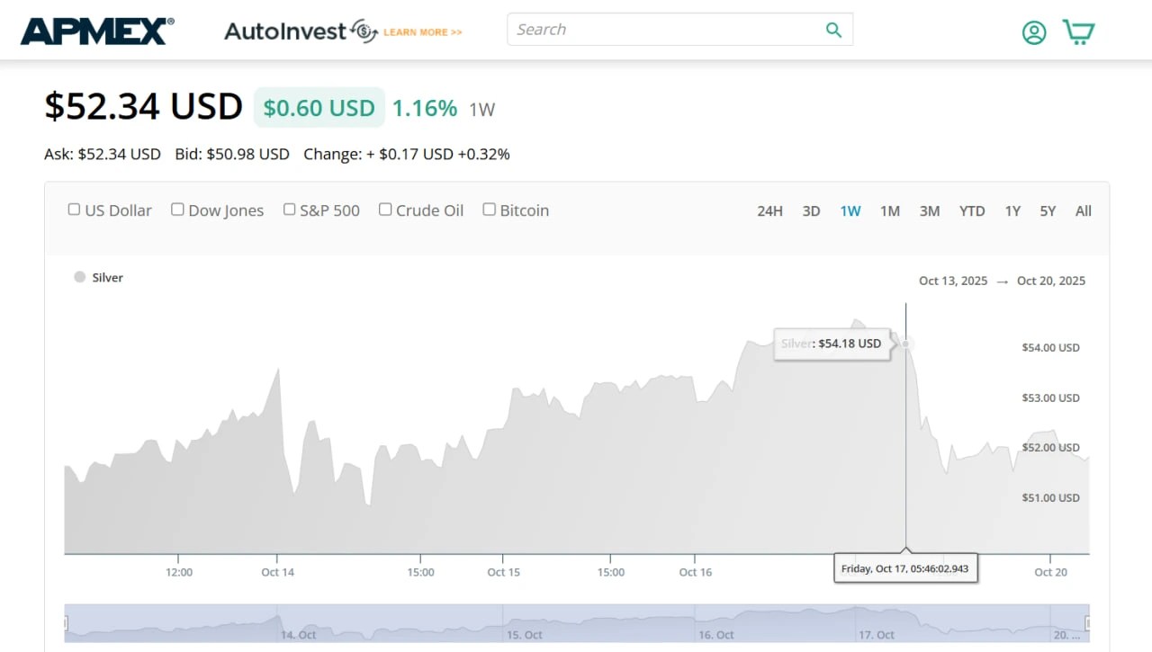Click the APMEX logo
This screenshot has width=1152, height=652.
pos(97,31)
